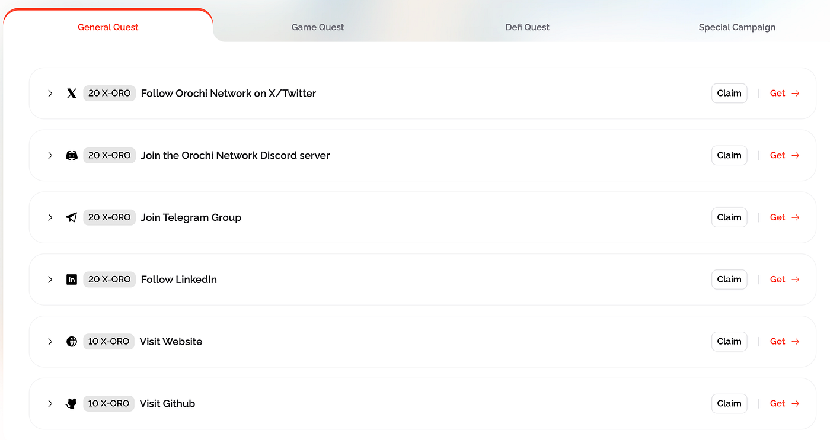The image size is (830, 440).
Task: Click the 20 X-ORO badge on Telegram quest
Action: [110, 217]
